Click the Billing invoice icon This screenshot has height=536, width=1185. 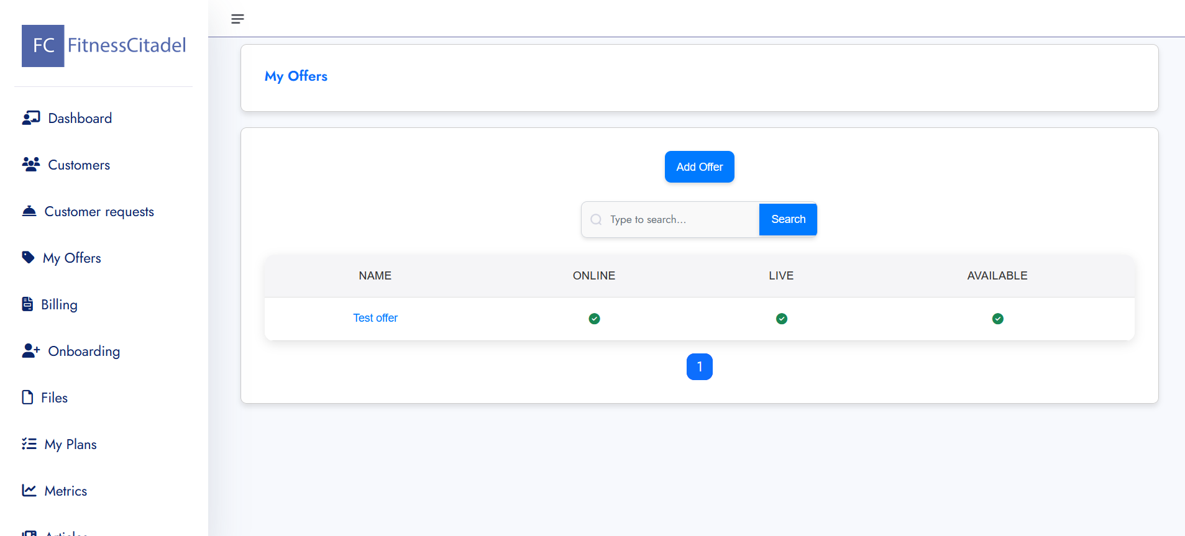[x=27, y=304]
